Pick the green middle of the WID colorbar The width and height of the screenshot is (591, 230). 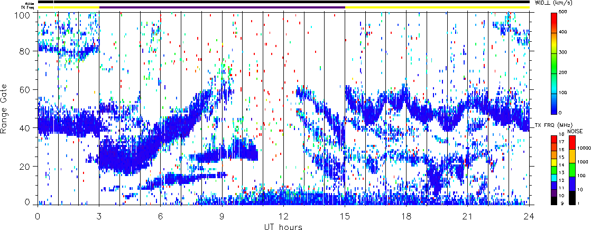click(x=554, y=63)
